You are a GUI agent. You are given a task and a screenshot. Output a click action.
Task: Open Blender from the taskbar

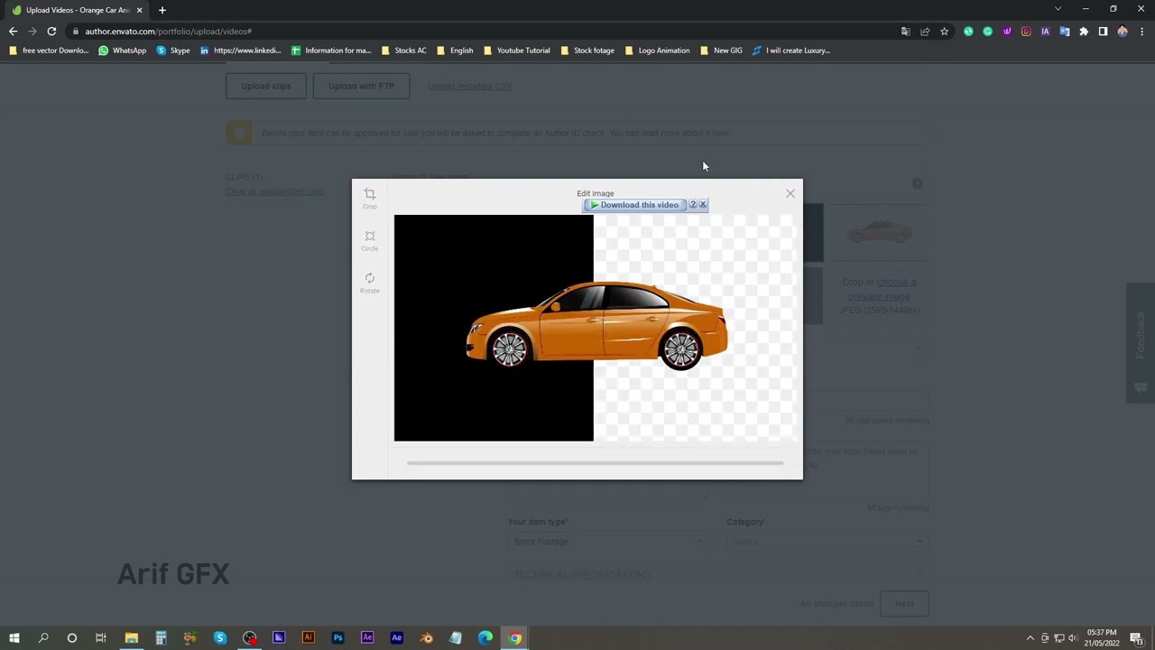[426, 638]
